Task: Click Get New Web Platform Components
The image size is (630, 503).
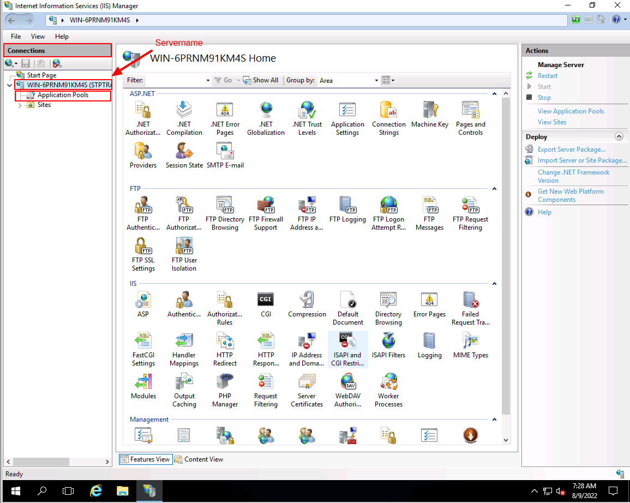Action: [571, 196]
